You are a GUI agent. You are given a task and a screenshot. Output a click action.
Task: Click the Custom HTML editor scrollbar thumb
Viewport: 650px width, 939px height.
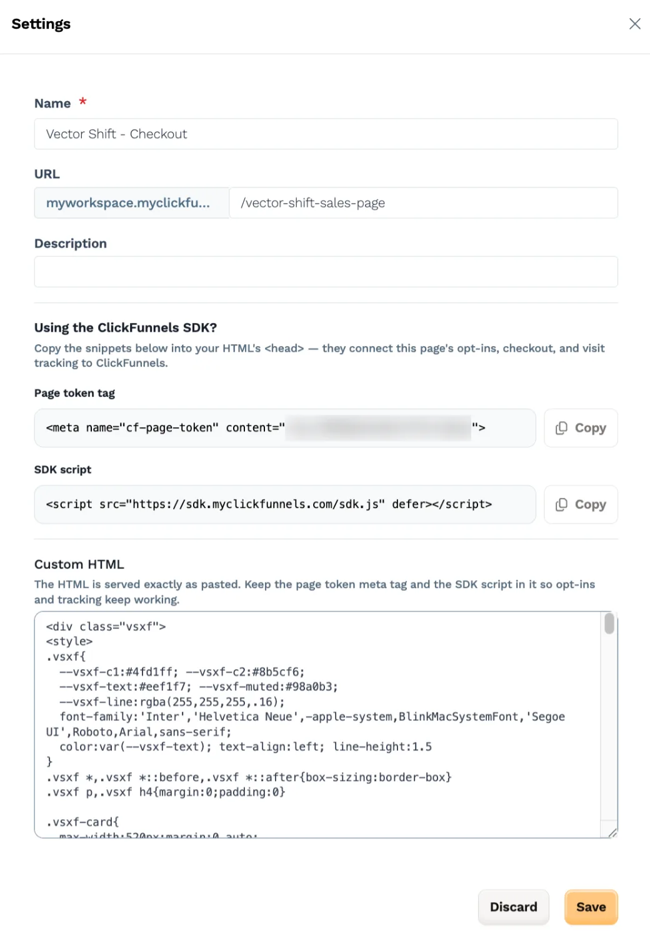point(609,624)
